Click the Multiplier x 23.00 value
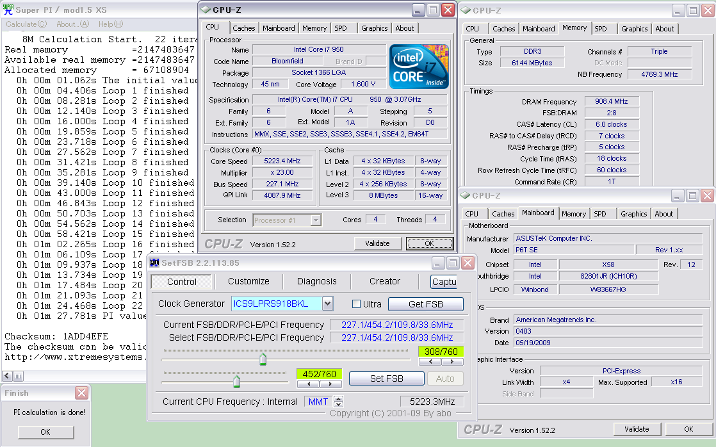Screen dimensions: 716x447 (x=282, y=172)
